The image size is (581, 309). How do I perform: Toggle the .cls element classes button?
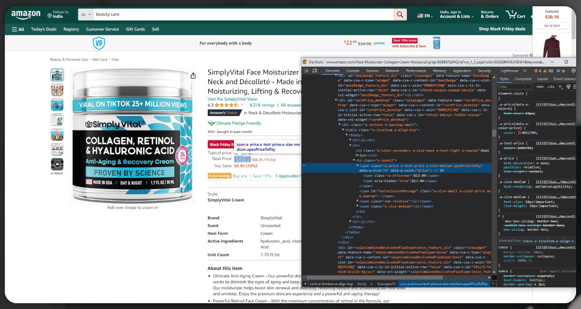pos(551,87)
